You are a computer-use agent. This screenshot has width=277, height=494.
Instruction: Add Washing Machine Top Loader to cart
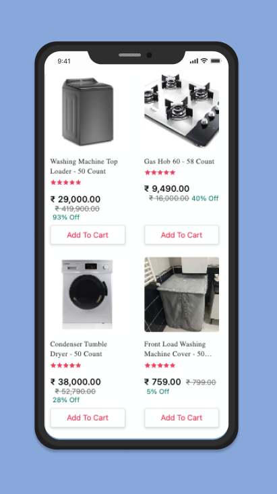pyautogui.click(x=88, y=235)
